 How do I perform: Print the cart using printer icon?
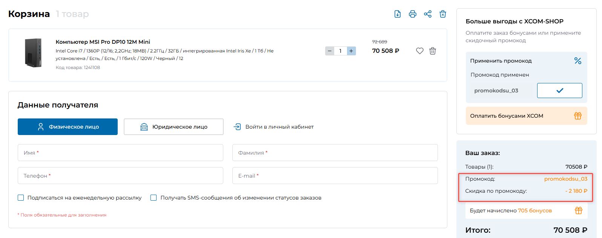[412, 14]
